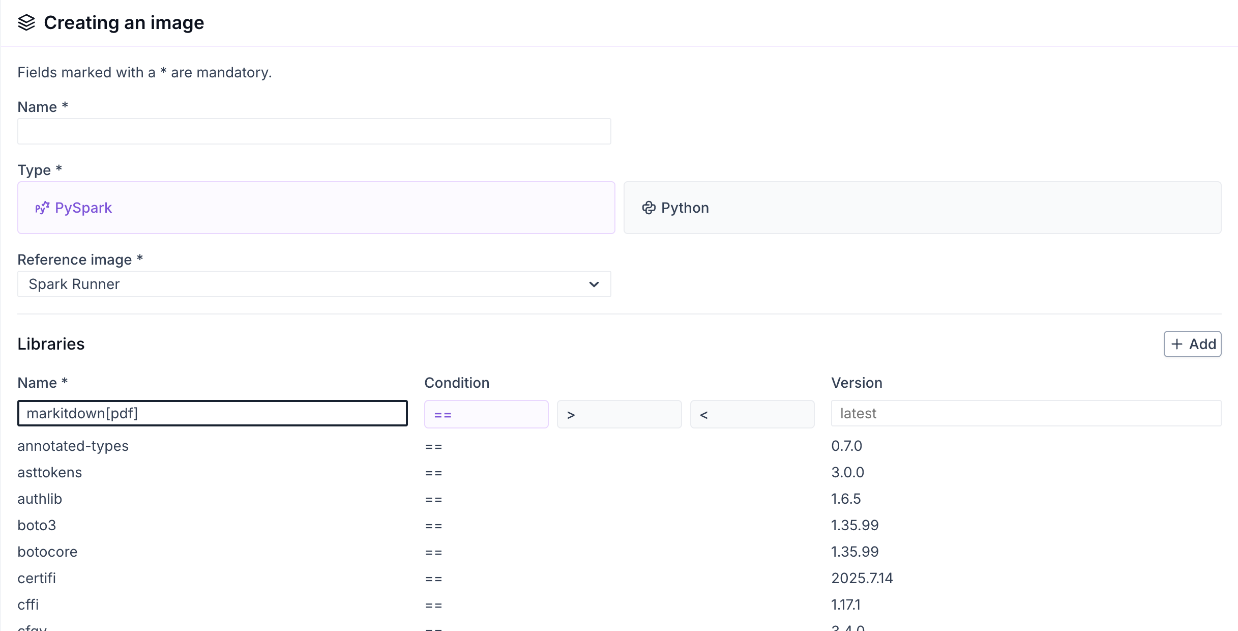Click the Libraries section heading
The height and width of the screenshot is (631, 1238).
51,344
